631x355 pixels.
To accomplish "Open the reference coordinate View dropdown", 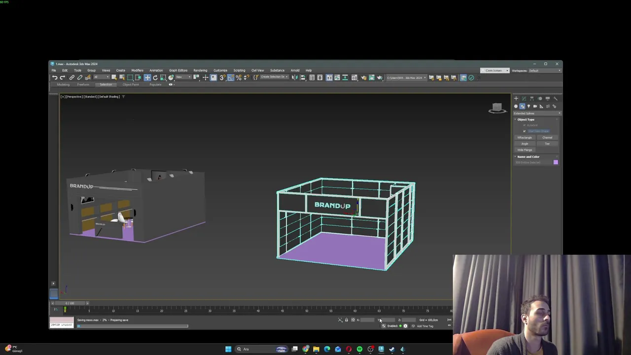I will [183, 77].
